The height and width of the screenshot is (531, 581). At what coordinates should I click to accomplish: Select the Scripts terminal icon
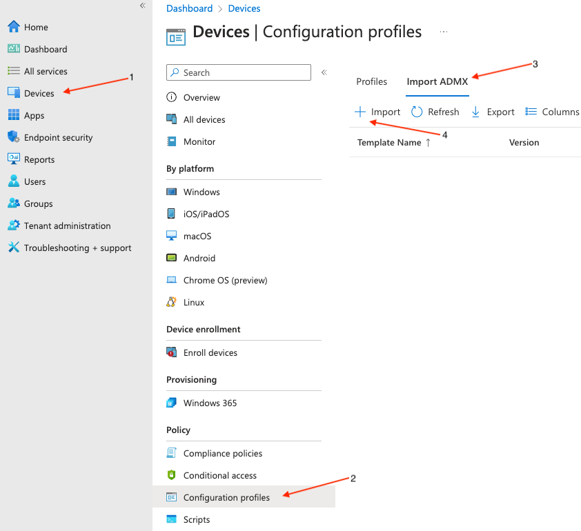coord(171,519)
